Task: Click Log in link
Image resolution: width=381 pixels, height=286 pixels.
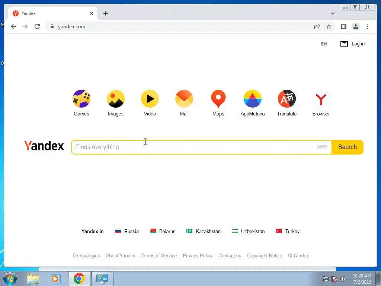Action: tap(358, 44)
